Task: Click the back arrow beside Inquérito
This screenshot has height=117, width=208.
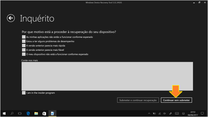Action: (x=10, y=18)
